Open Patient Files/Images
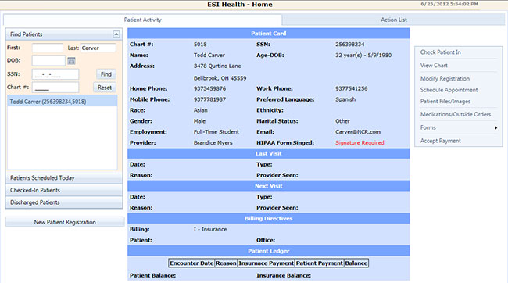The height and width of the screenshot is (283, 508). pyautogui.click(x=445, y=101)
